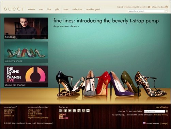
Task: Open the handbags thumbnail
Action: click(x=26, y=28)
